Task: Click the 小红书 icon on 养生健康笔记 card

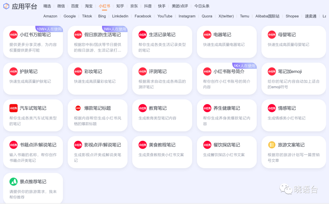Action: click(x=207, y=108)
